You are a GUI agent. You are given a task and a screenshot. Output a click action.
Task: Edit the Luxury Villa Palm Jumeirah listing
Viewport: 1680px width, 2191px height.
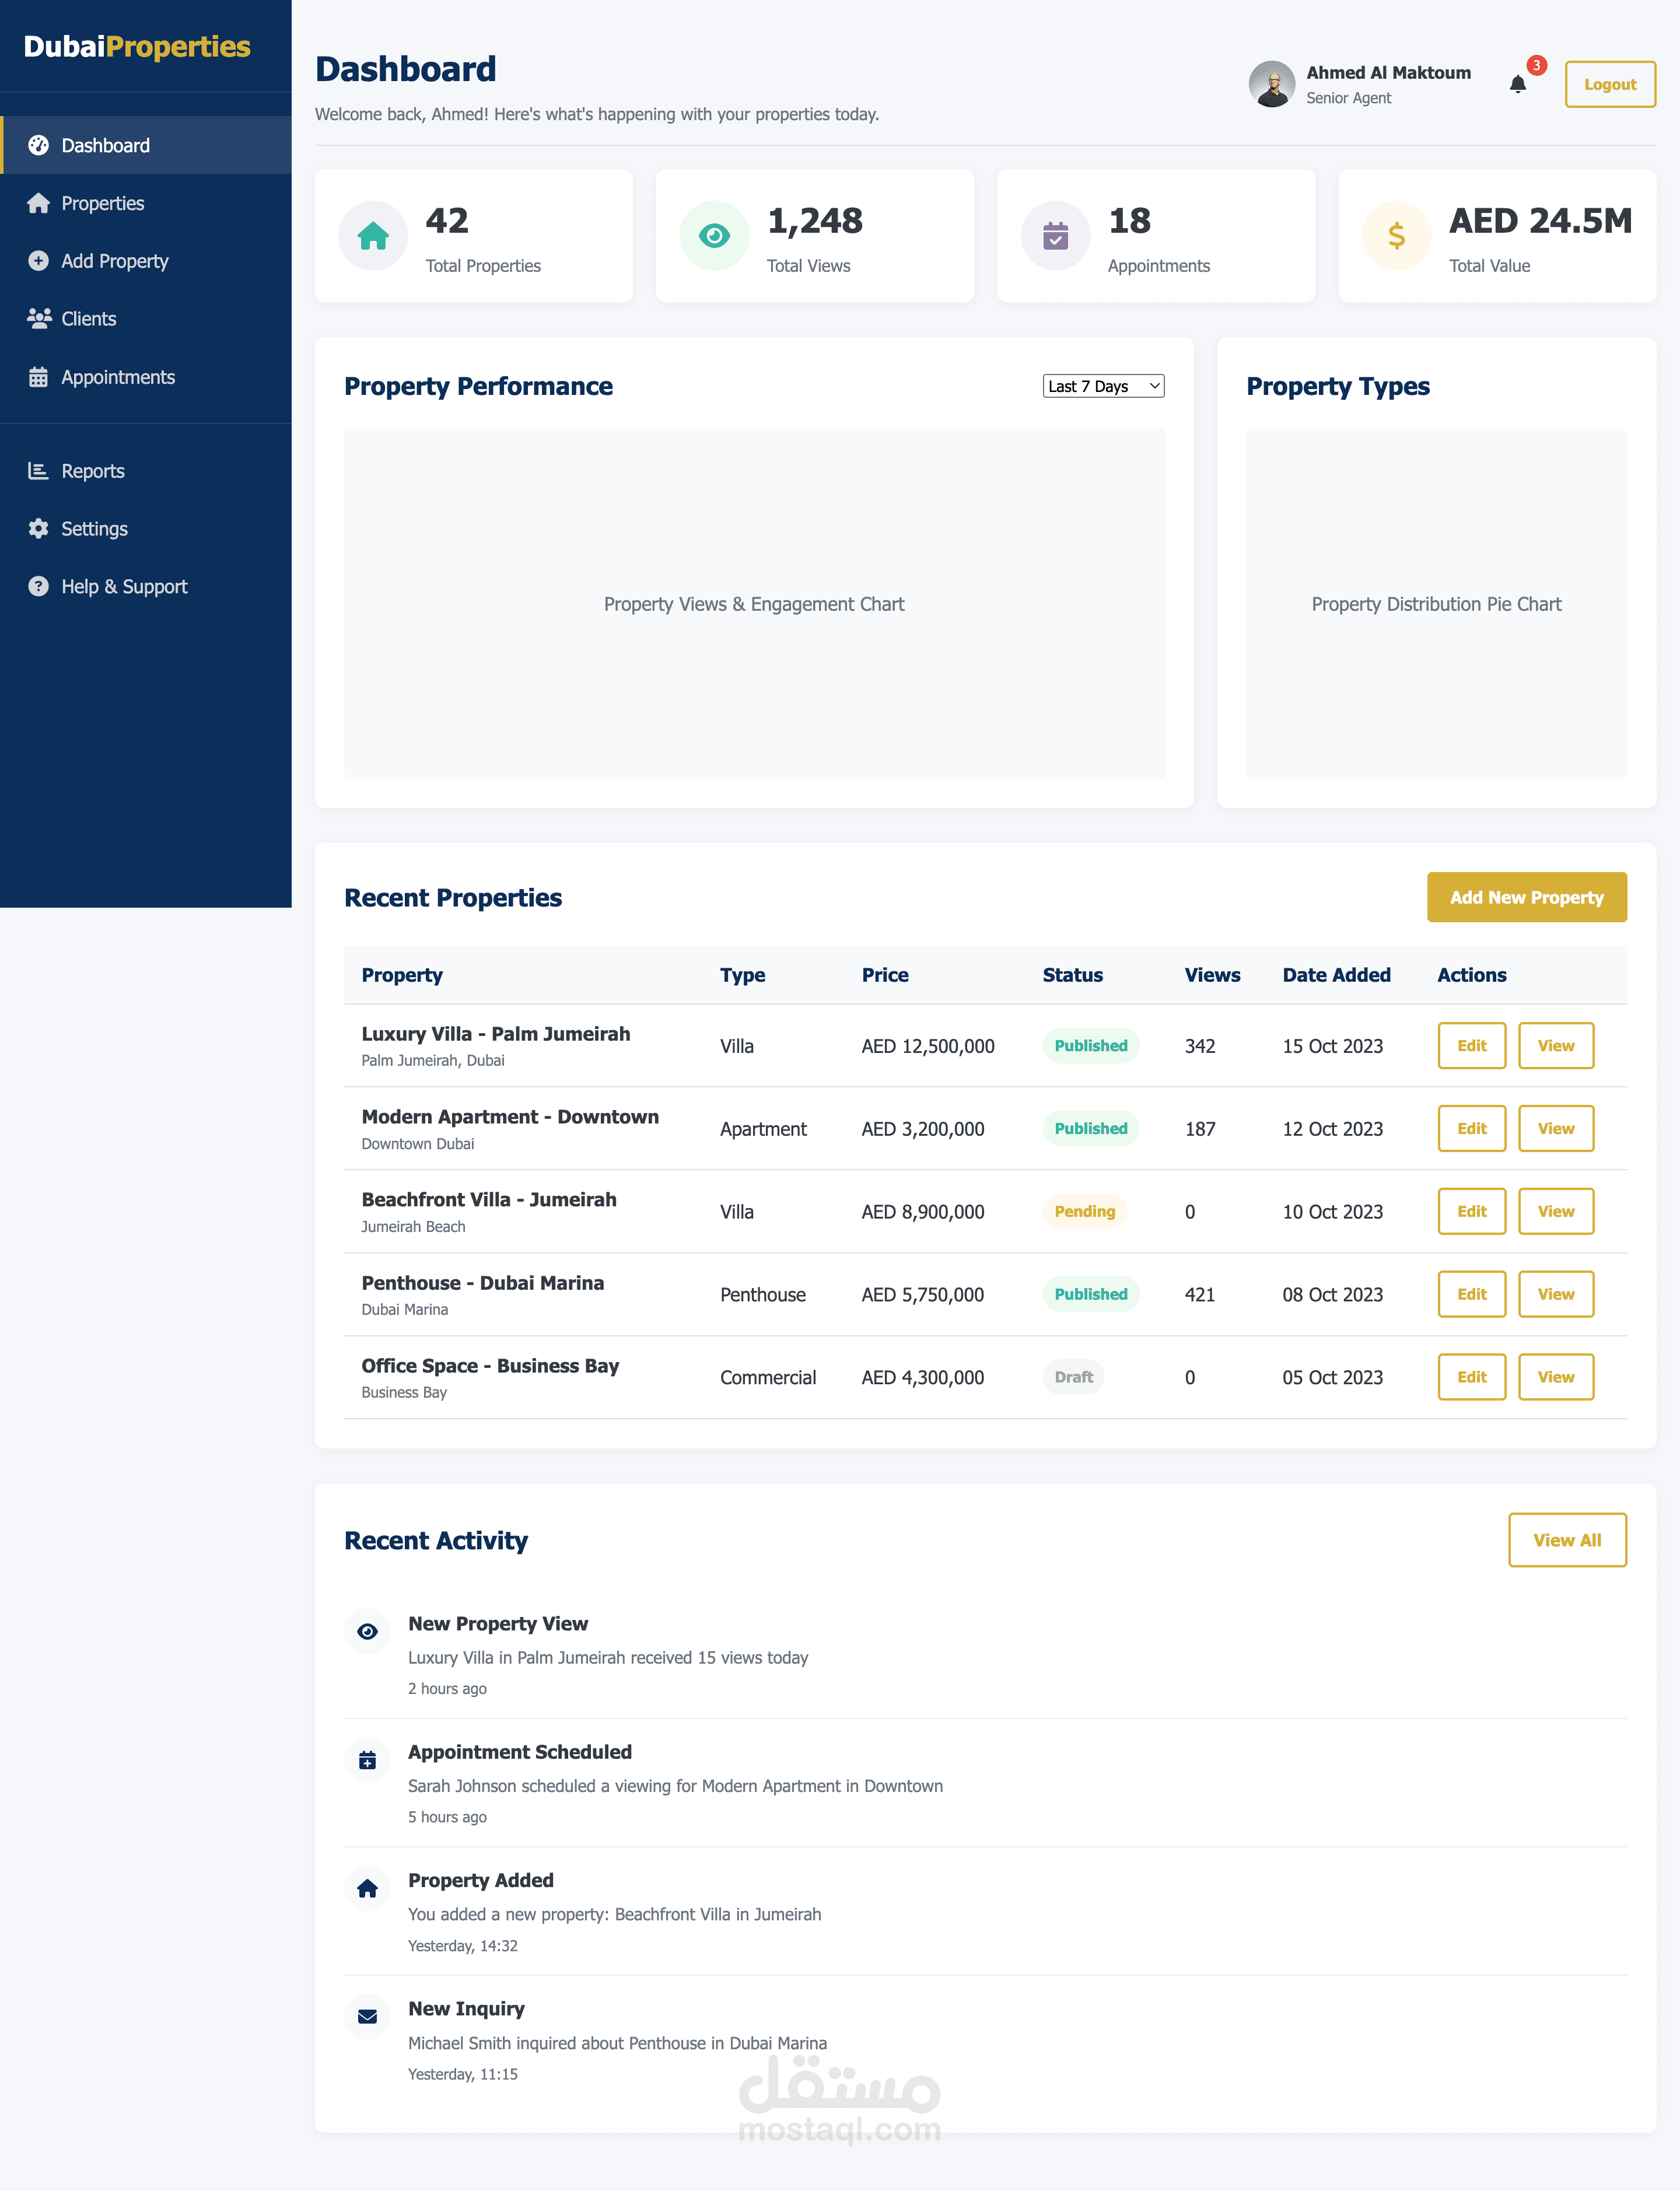pos(1471,1045)
